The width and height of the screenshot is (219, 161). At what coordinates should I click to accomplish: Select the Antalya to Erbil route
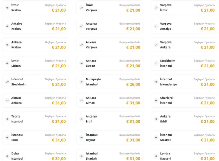coord(109,119)
